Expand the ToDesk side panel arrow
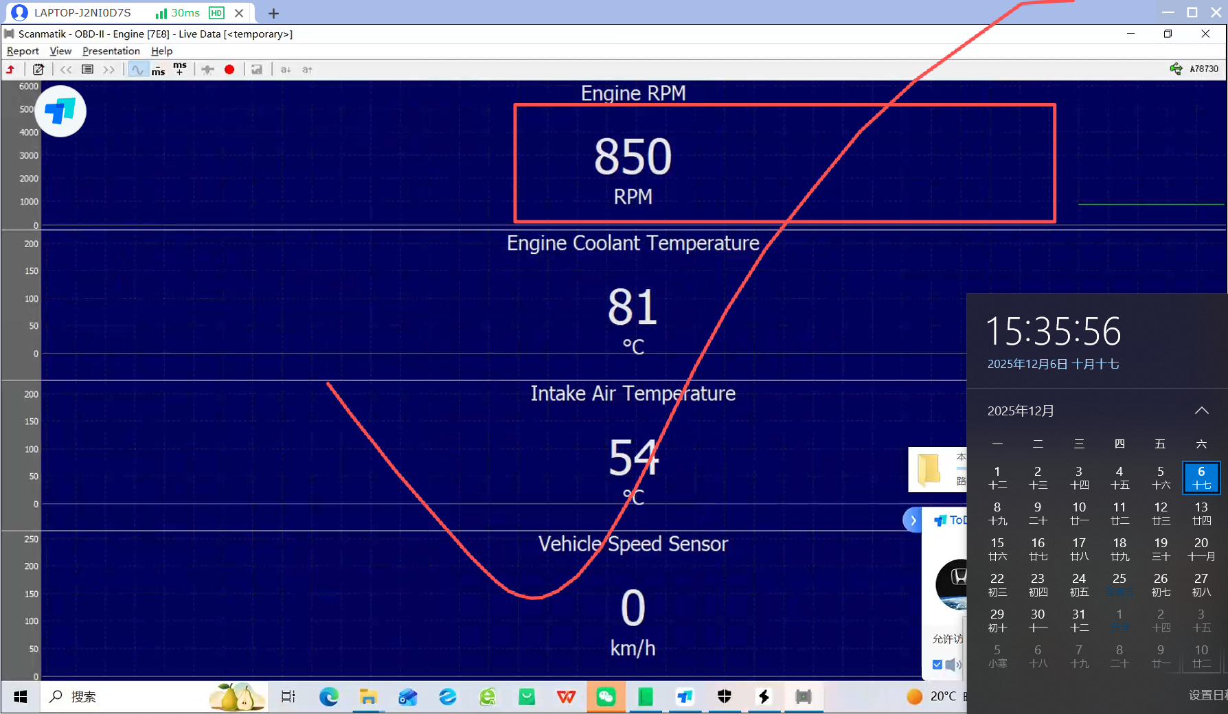 point(913,520)
